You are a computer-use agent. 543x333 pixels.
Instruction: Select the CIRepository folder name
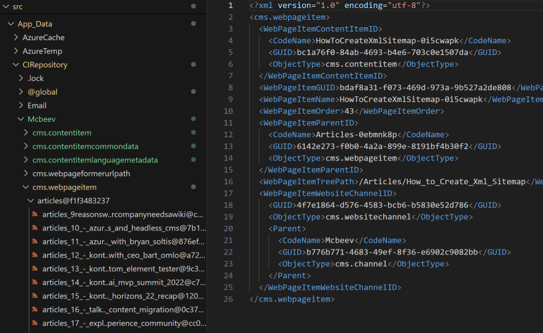point(45,65)
